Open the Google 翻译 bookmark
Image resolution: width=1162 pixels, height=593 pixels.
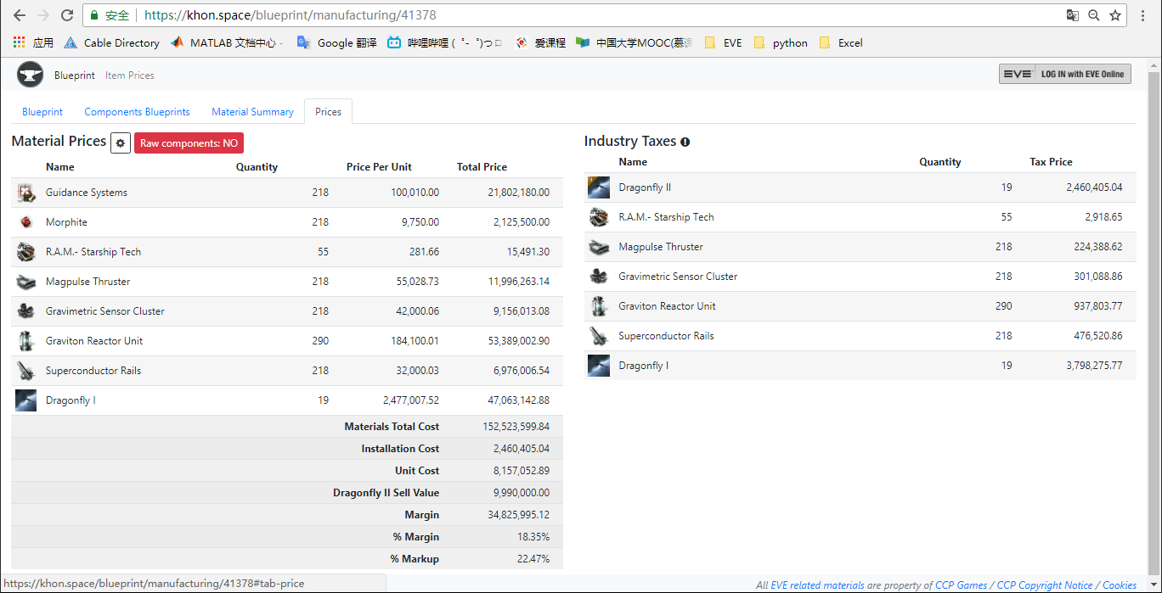click(x=336, y=42)
